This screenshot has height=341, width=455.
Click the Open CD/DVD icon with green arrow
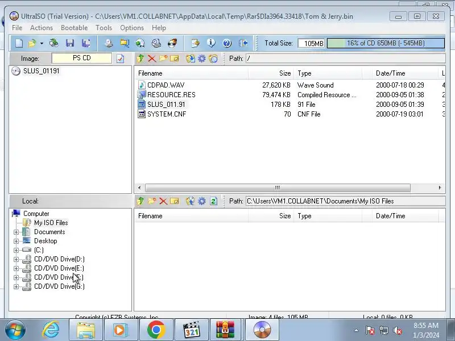click(x=53, y=43)
